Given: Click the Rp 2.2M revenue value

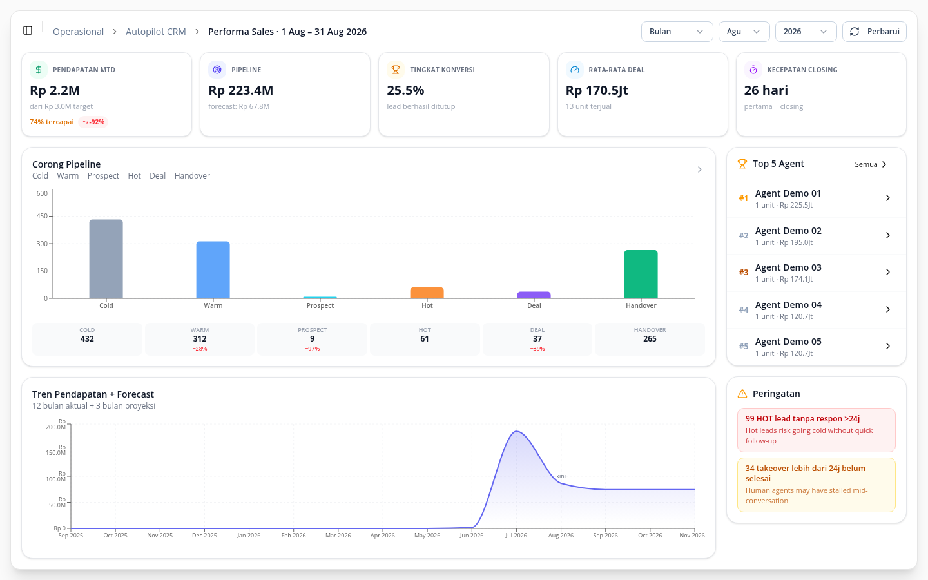Looking at the screenshot, I should 55,90.
